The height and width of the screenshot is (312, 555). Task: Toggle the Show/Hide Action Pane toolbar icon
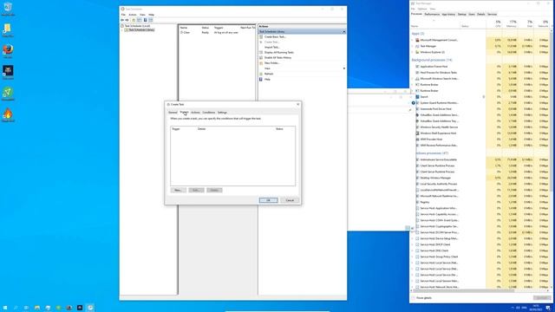tap(151, 20)
